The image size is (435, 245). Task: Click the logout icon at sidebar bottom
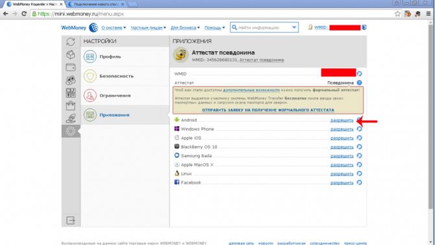tap(71, 220)
